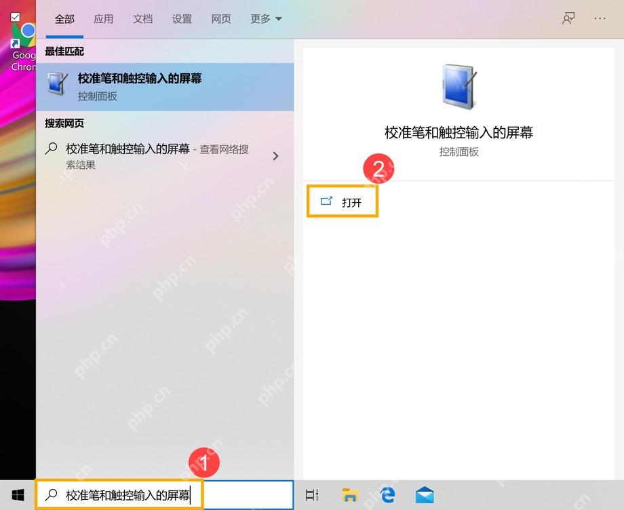Launch Microsoft Edge from taskbar
The height and width of the screenshot is (510, 624).
point(387,495)
